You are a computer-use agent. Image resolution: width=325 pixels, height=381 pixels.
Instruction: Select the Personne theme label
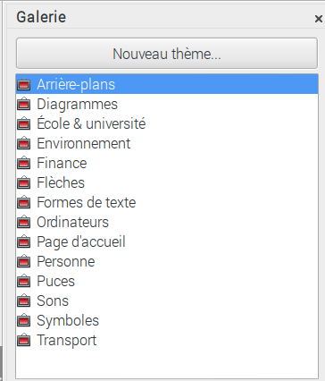point(66,261)
